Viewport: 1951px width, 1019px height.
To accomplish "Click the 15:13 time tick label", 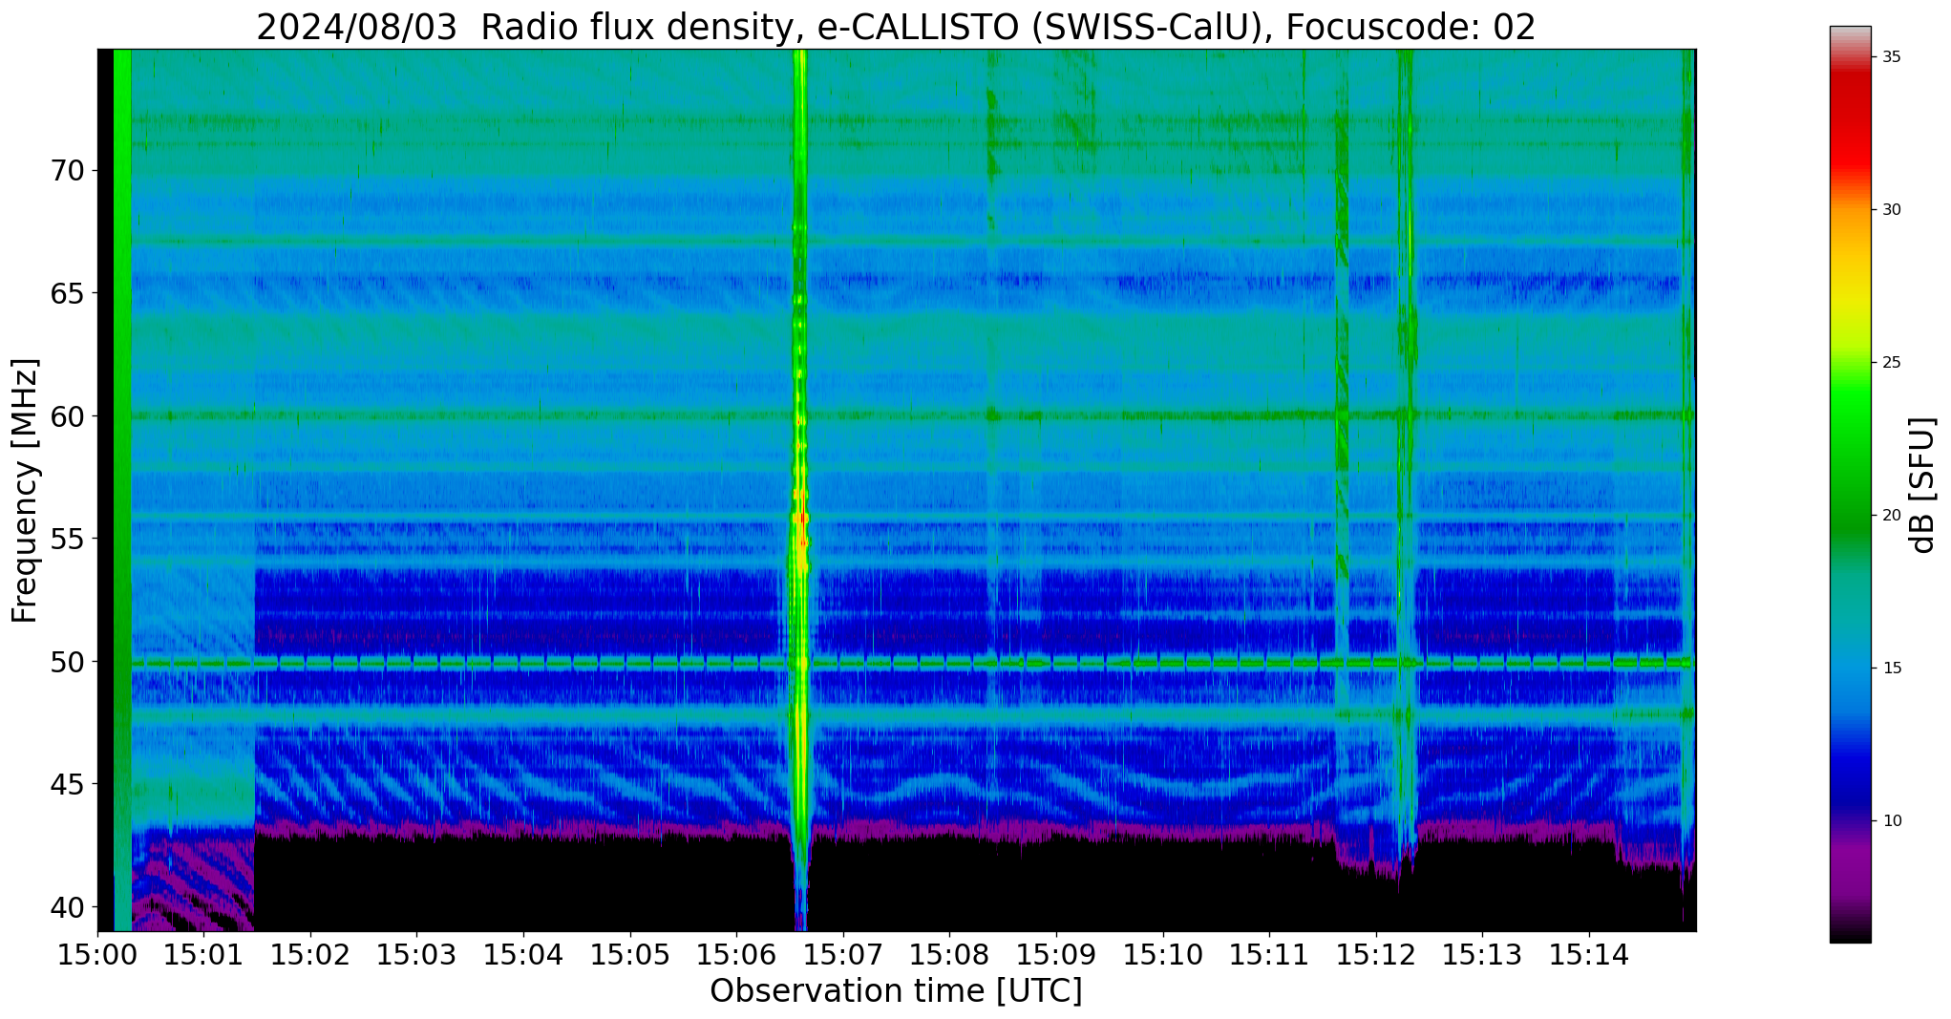I will coord(1483,955).
